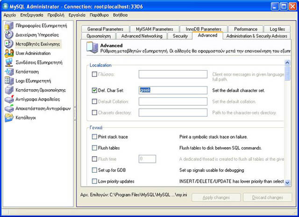The height and width of the screenshot is (217, 299).
Task: Click the sidebar splitter collapse handle
Action: coord(75,114)
